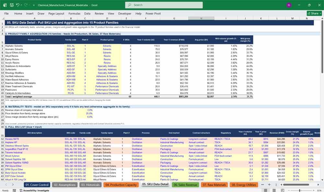Select the 'Toluene Industrial' SKU cell
Viewport: 324px width, 192px height.
point(35,152)
